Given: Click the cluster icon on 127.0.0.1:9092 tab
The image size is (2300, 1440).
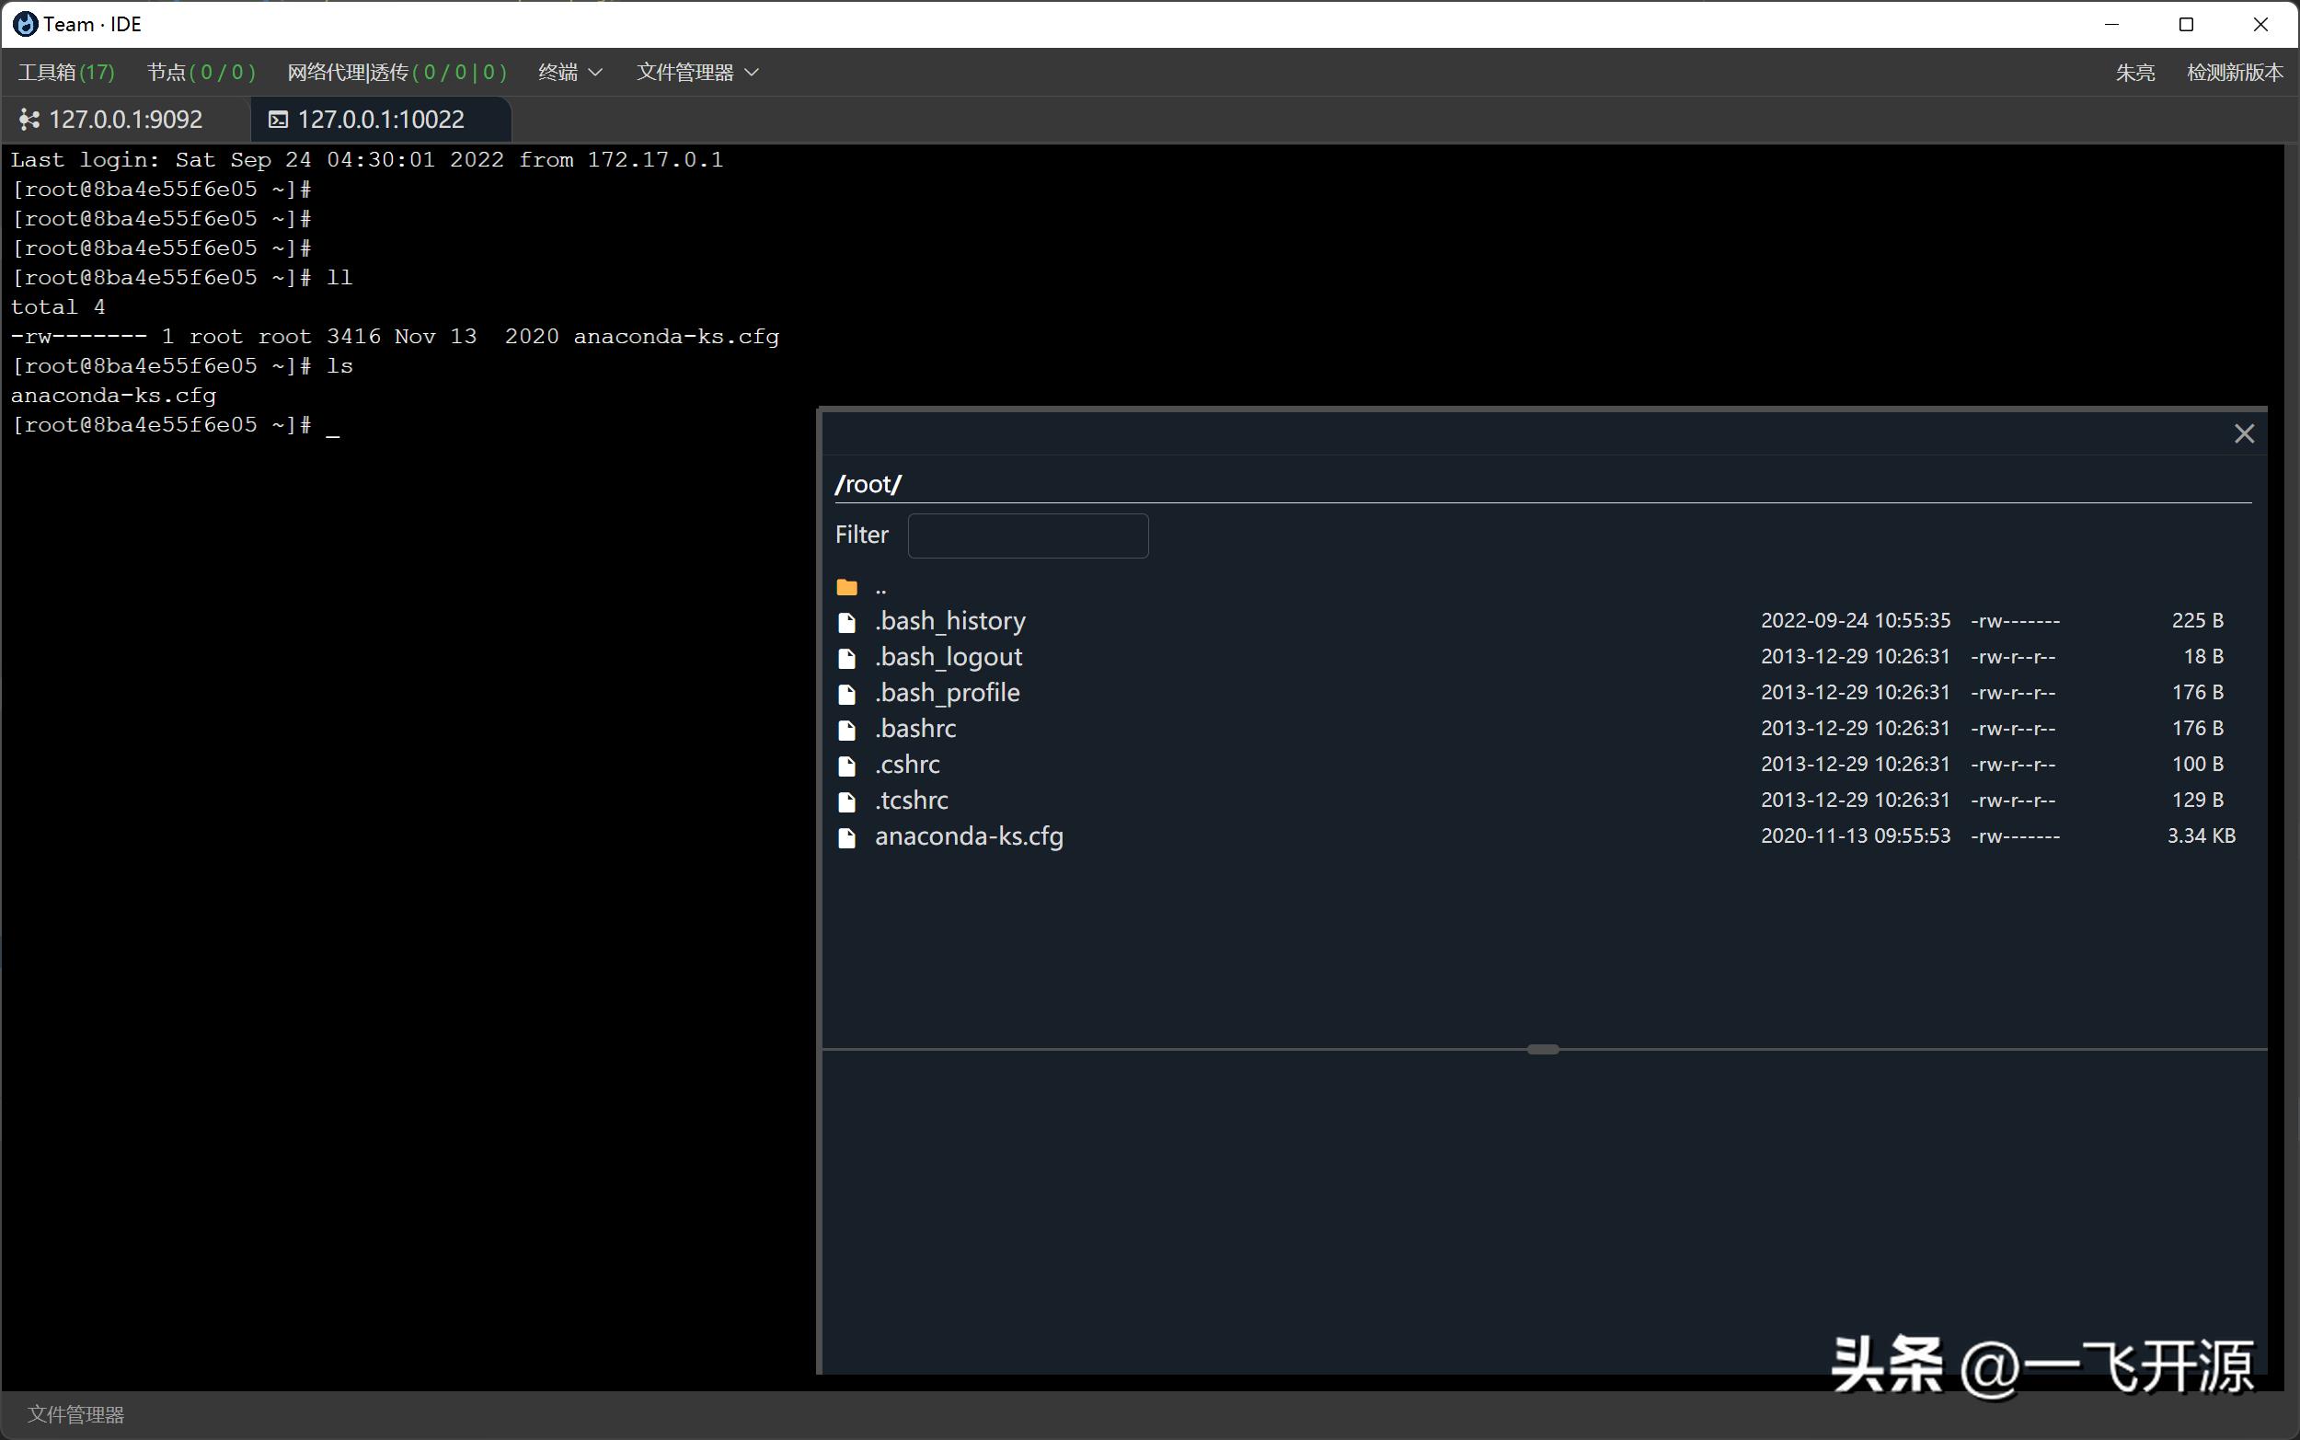Looking at the screenshot, I should point(29,120).
